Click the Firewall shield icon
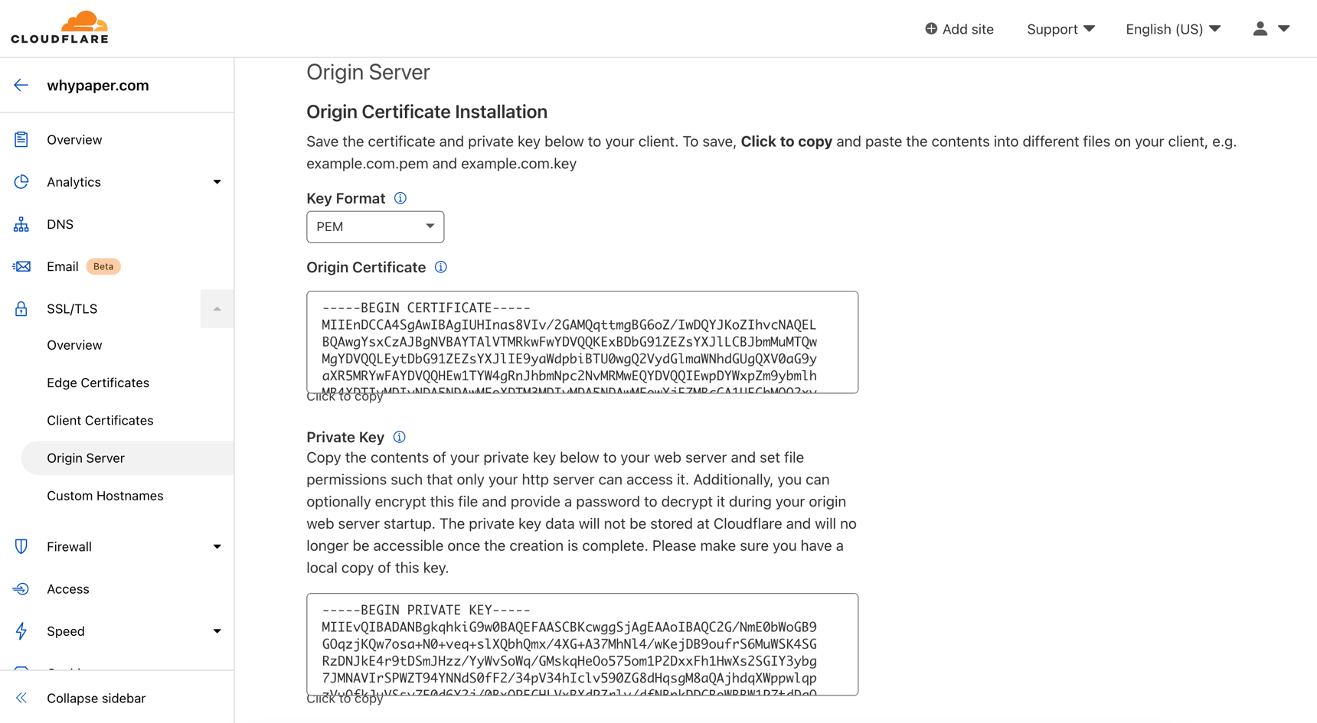The image size is (1317, 723). 21,546
